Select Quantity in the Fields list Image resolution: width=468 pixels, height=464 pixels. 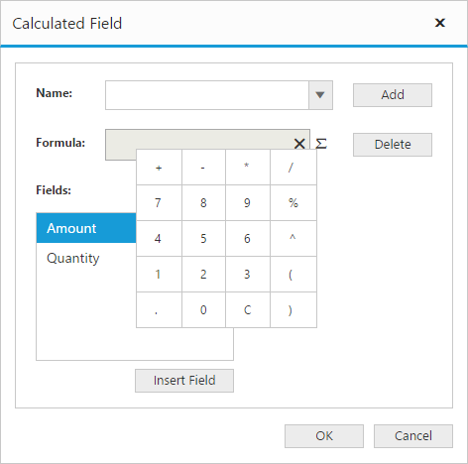tap(86, 258)
